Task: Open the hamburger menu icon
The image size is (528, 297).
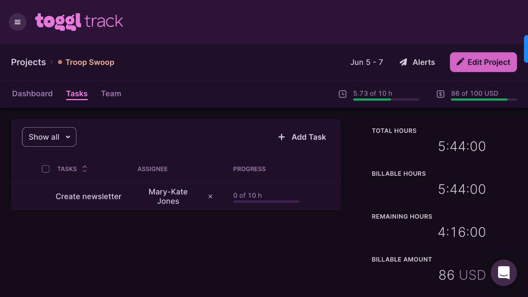Action: [18, 22]
